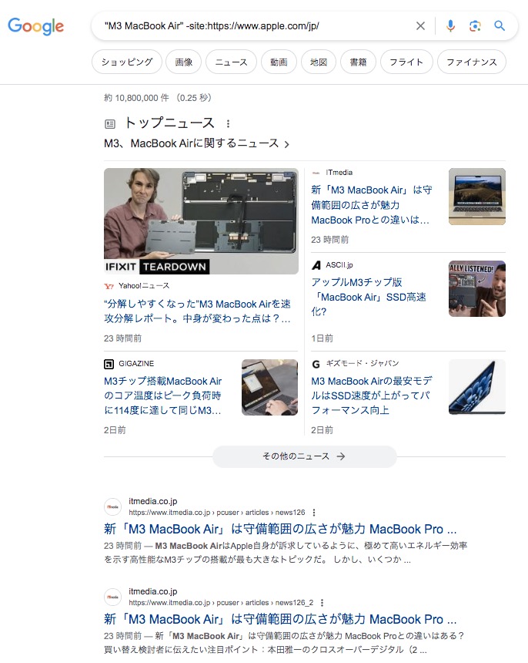Select the ニュース filter tab
The image size is (528, 663).
pyautogui.click(x=232, y=62)
